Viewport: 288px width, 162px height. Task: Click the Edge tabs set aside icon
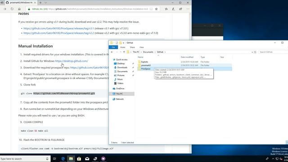pyautogui.click(x=2, y=3)
